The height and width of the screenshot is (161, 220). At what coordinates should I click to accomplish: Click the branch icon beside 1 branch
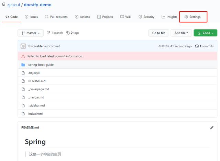[49, 33]
